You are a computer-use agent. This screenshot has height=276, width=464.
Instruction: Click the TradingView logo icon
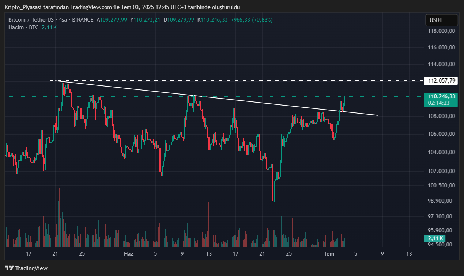pyautogui.click(x=9, y=268)
